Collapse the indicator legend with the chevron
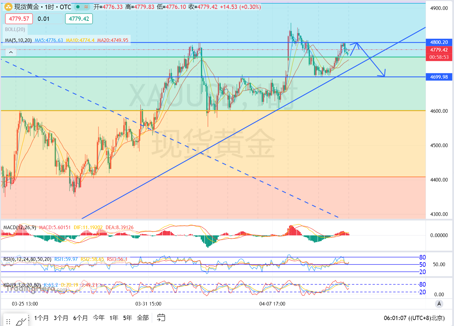This screenshot has height=326, width=454. point(11,52)
